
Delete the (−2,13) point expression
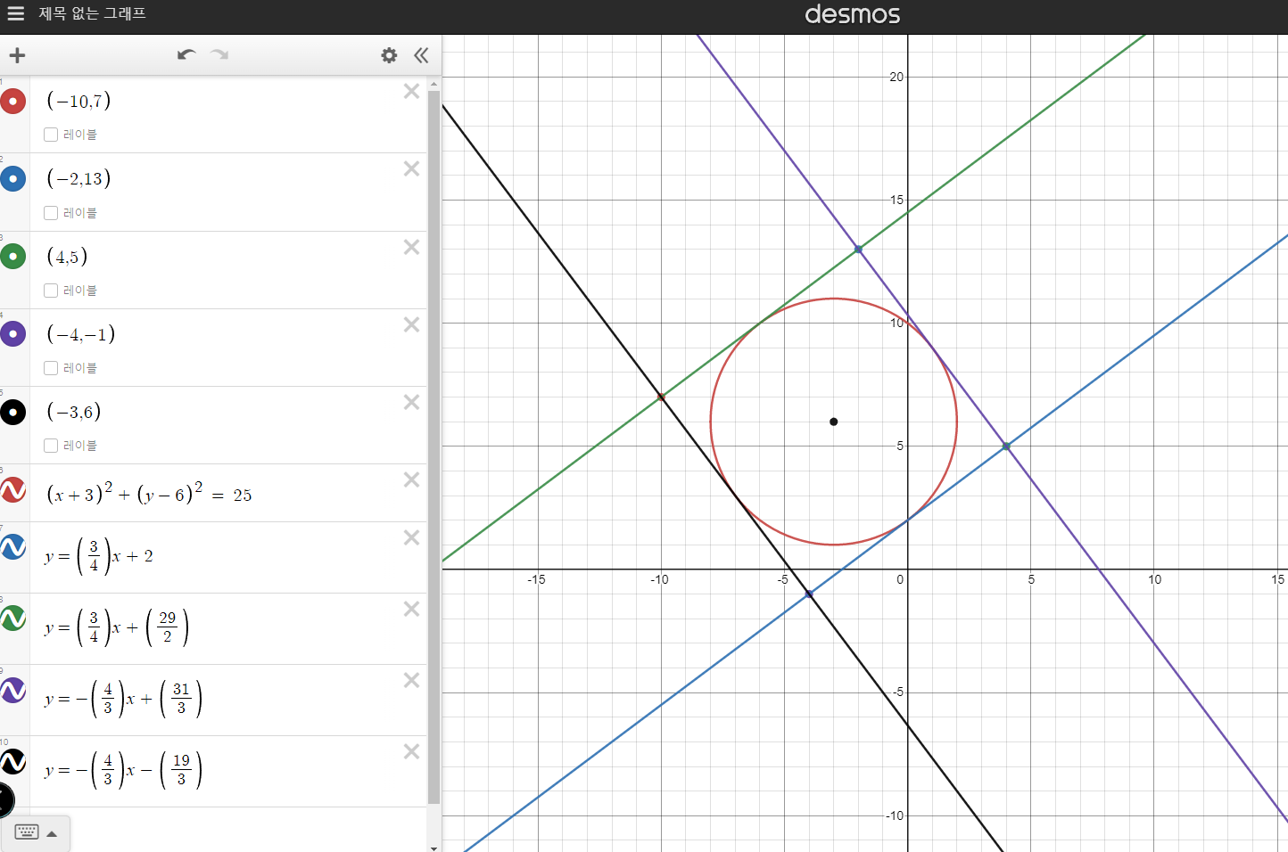pos(411,168)
